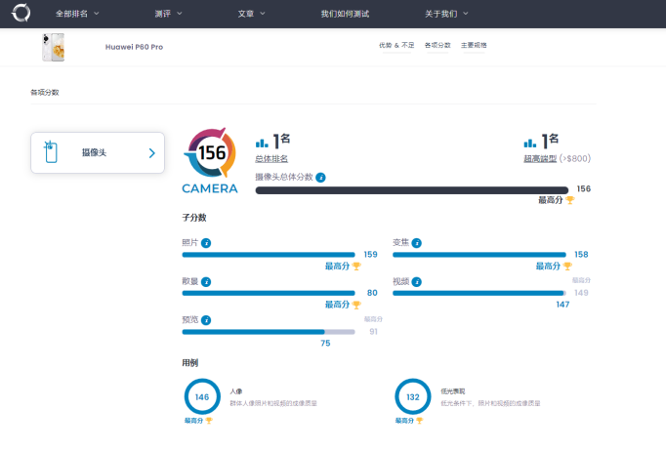Open 我们如何测试 menu item
Viewport: 666px width, 452px height.
coord(346,14)
